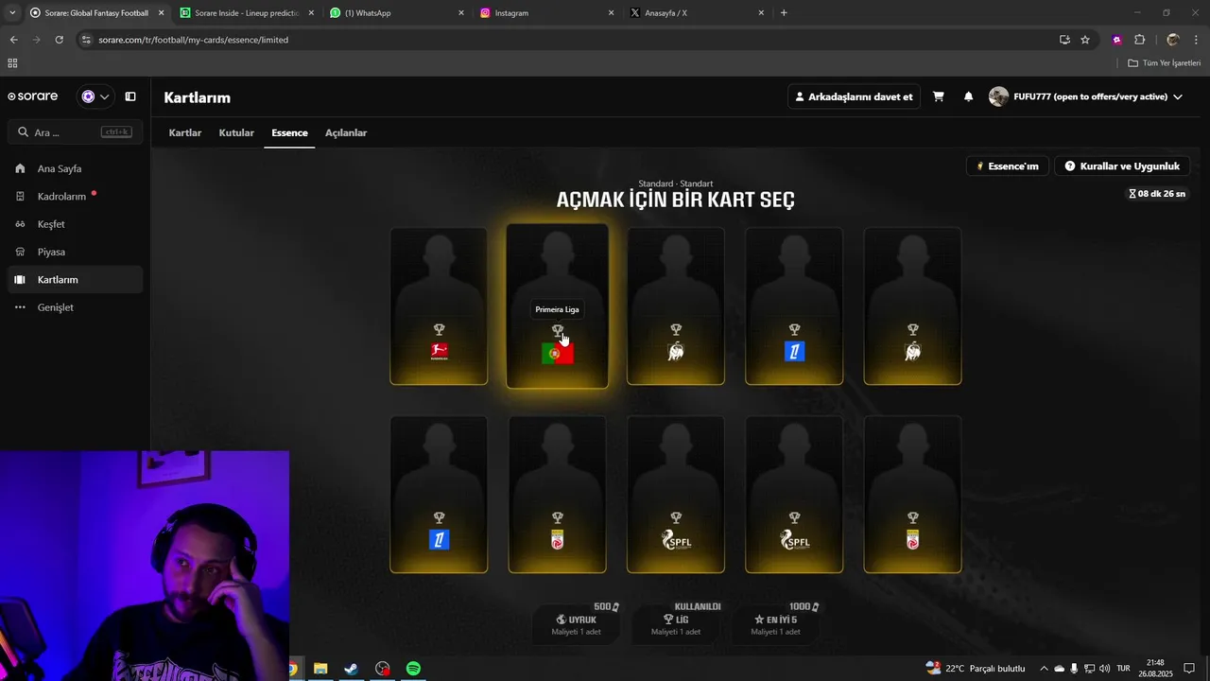
Task: Open the Chrome profile avatar
Action: pyautogui.click(x=1173, y=40)
